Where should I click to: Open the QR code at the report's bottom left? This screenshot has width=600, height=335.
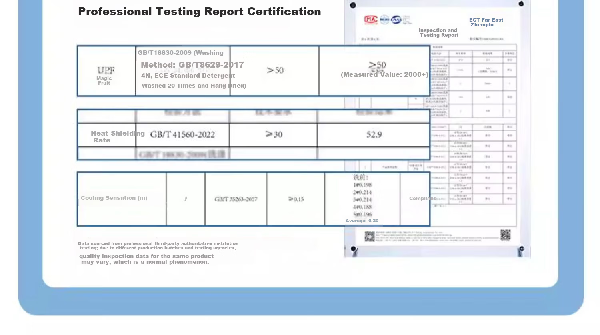[370, 237]
